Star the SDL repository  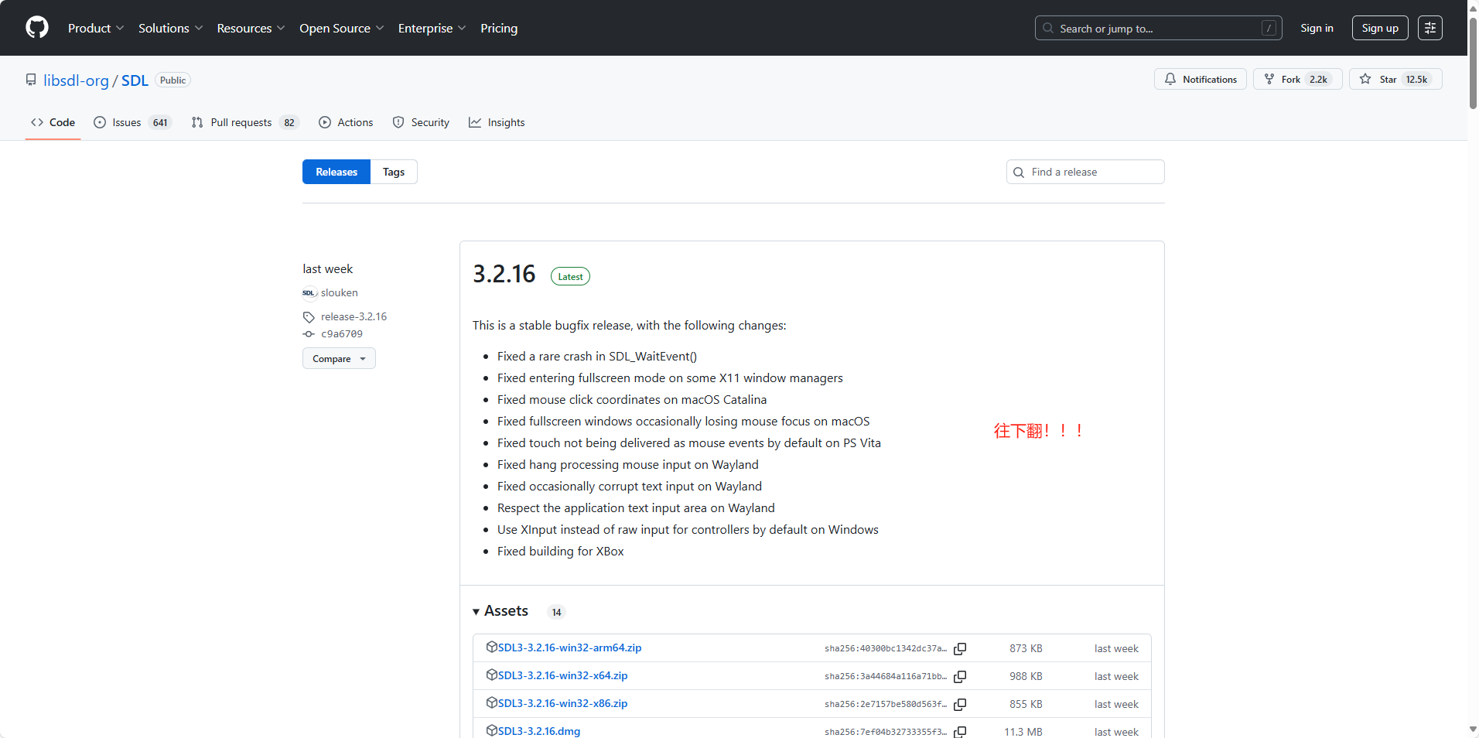coord(1395,79)
